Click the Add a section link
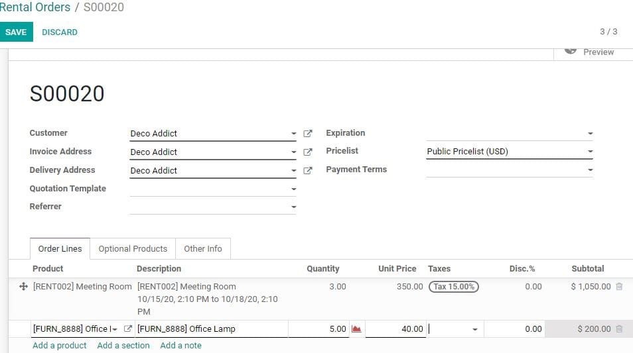The image size is (633, 353). [123, 345]
